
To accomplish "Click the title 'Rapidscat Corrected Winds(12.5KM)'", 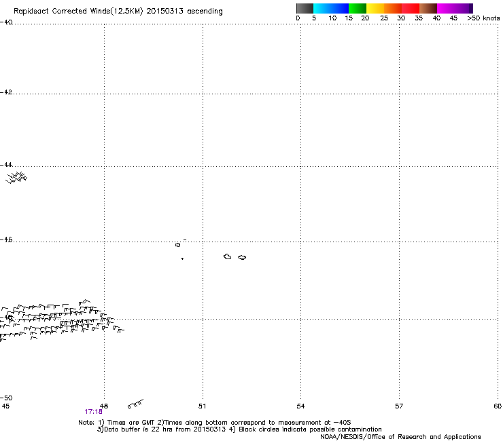I will pyautogui.click(x=78, y=12).
